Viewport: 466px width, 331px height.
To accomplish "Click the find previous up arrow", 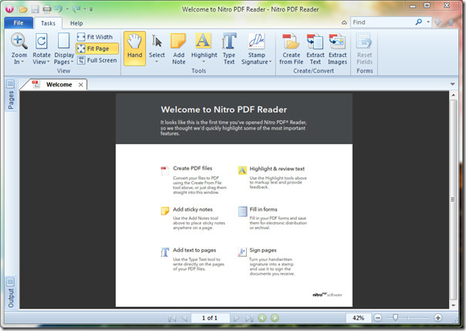I will pos(451,22).
